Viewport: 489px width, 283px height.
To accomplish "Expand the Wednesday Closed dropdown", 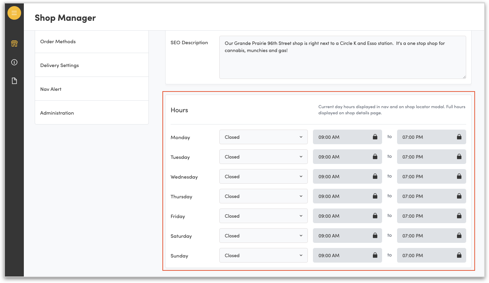I will 263,177.
